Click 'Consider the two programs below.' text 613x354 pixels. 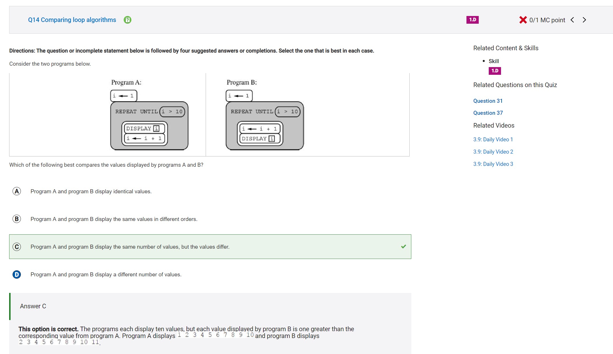[x=50, y=64]
